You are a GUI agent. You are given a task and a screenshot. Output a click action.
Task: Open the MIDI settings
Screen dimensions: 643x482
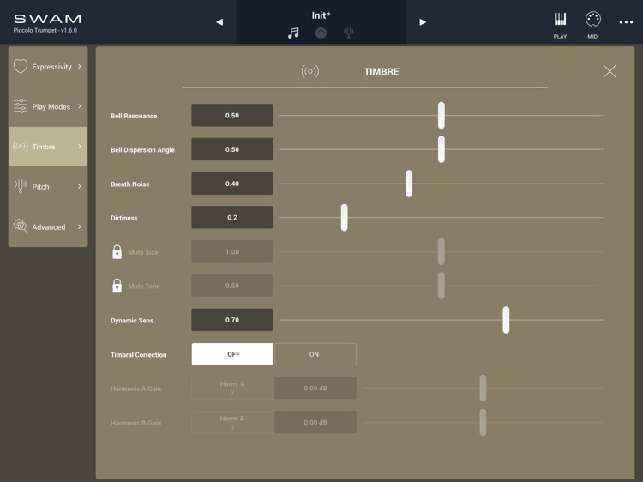[x=593, y=26]
